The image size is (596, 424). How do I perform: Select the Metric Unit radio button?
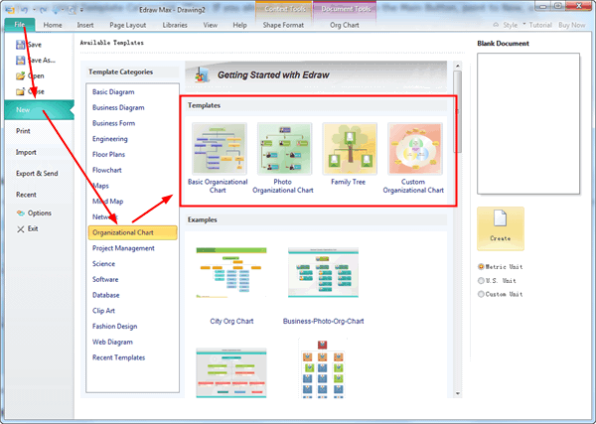pyautogui.click(x=481, y=267)
